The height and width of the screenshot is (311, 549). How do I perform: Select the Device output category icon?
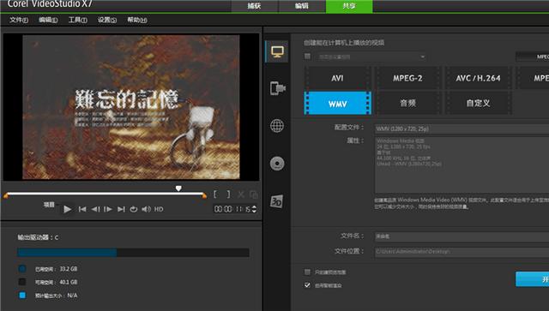point(277,87)
